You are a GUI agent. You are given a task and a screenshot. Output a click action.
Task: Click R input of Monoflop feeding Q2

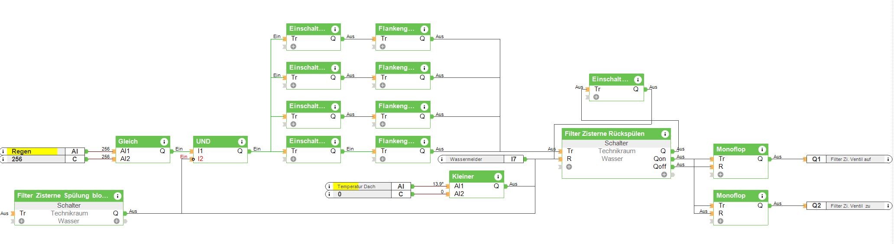(721, 213)
